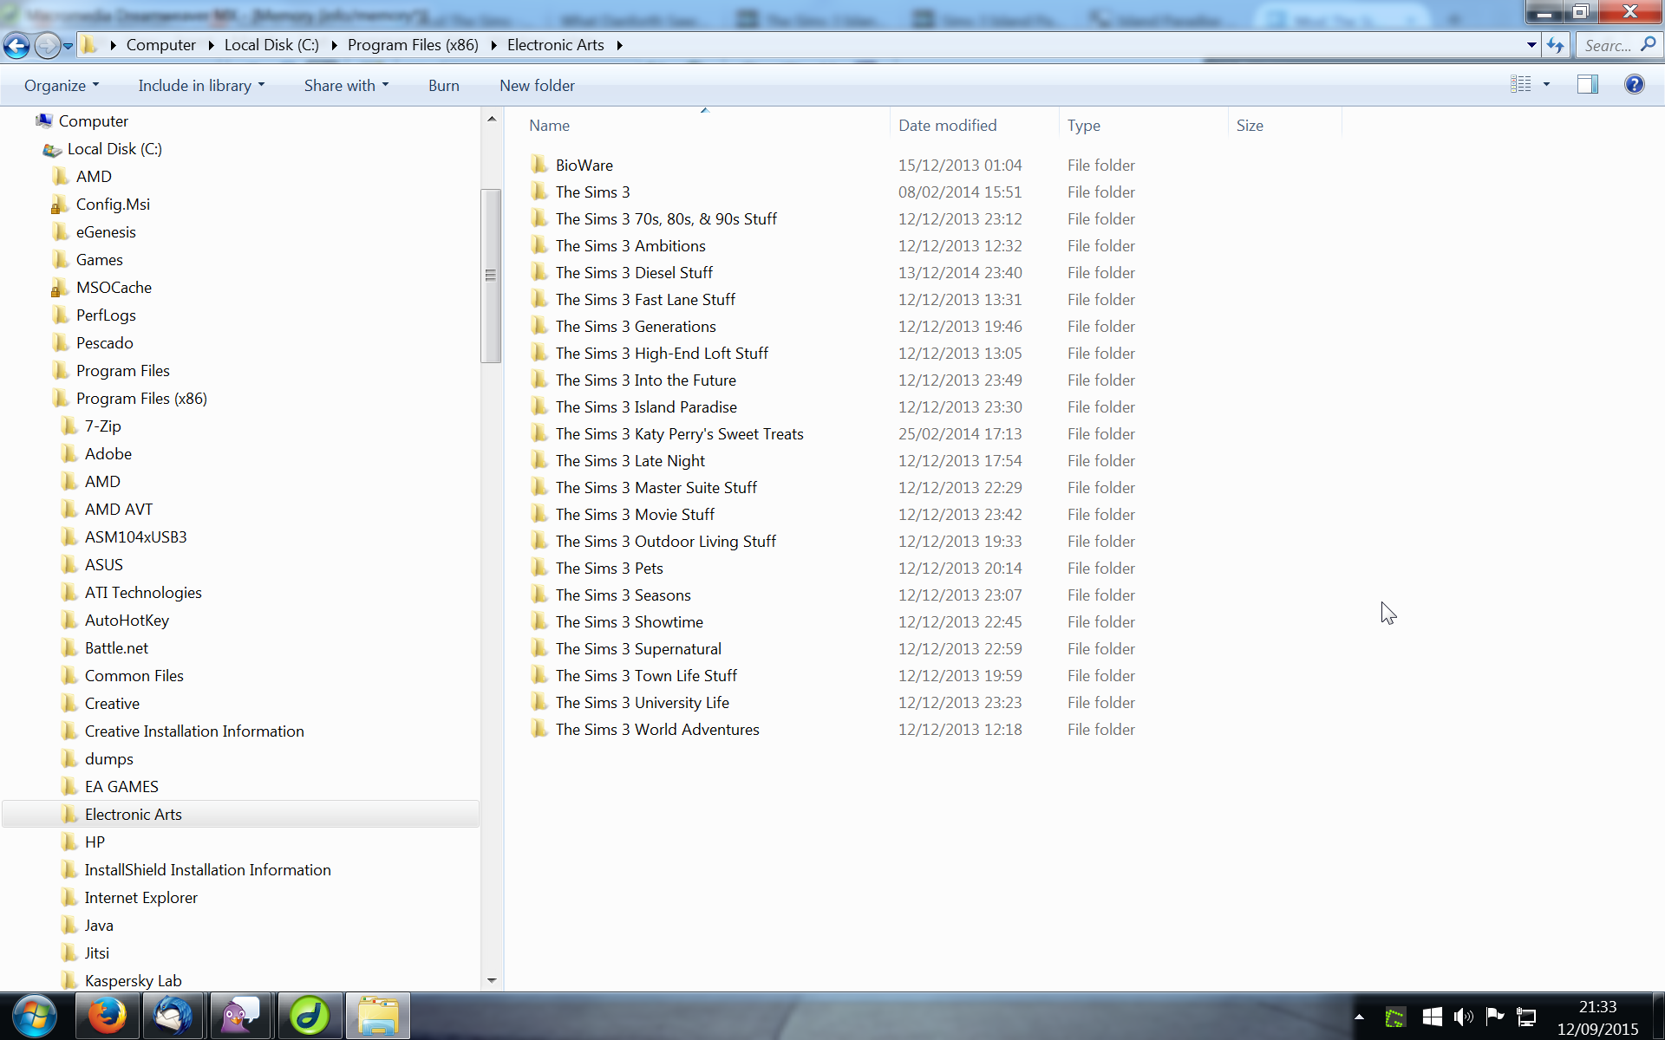
Task: Click the navigation pane scrollbar thumb
Action: click(x=491, y=276)
